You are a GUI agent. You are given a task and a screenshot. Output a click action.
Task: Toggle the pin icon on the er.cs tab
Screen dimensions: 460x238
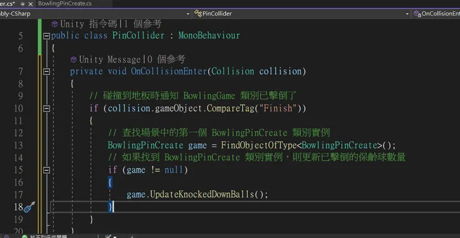pyautogui.click(x=22, y=4)
